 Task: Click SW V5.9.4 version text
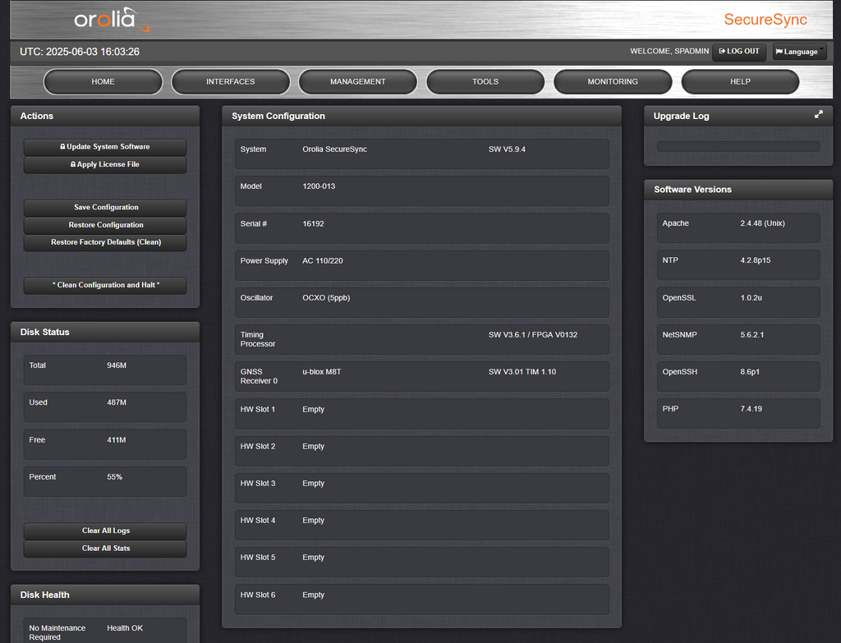507,149
